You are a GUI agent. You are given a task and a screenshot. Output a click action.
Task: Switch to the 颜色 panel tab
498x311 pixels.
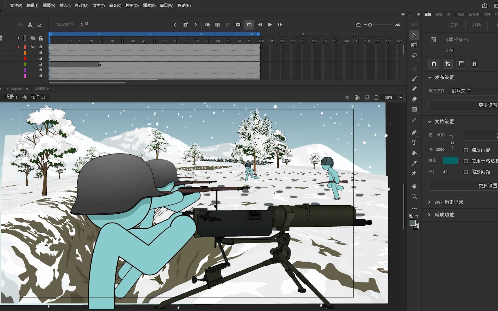[439, 14]
